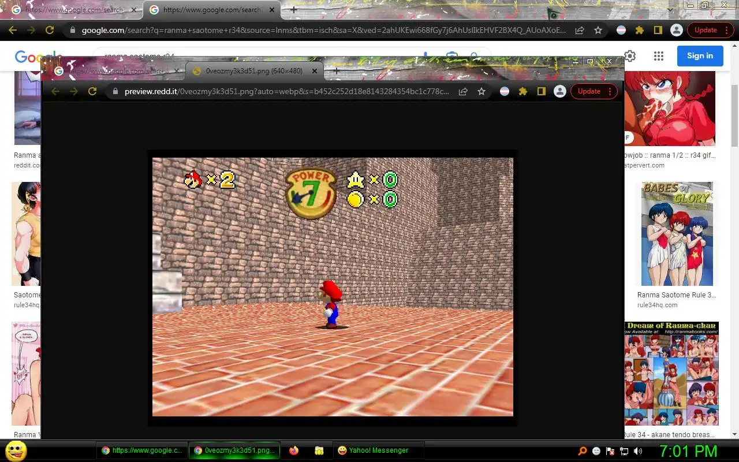Open Extensions puzzle icon in Google window

point(640,30)
